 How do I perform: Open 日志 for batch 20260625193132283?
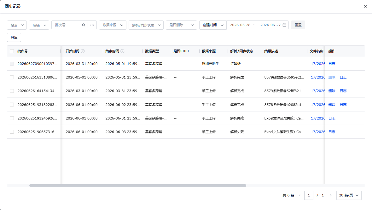coord(343,105)
